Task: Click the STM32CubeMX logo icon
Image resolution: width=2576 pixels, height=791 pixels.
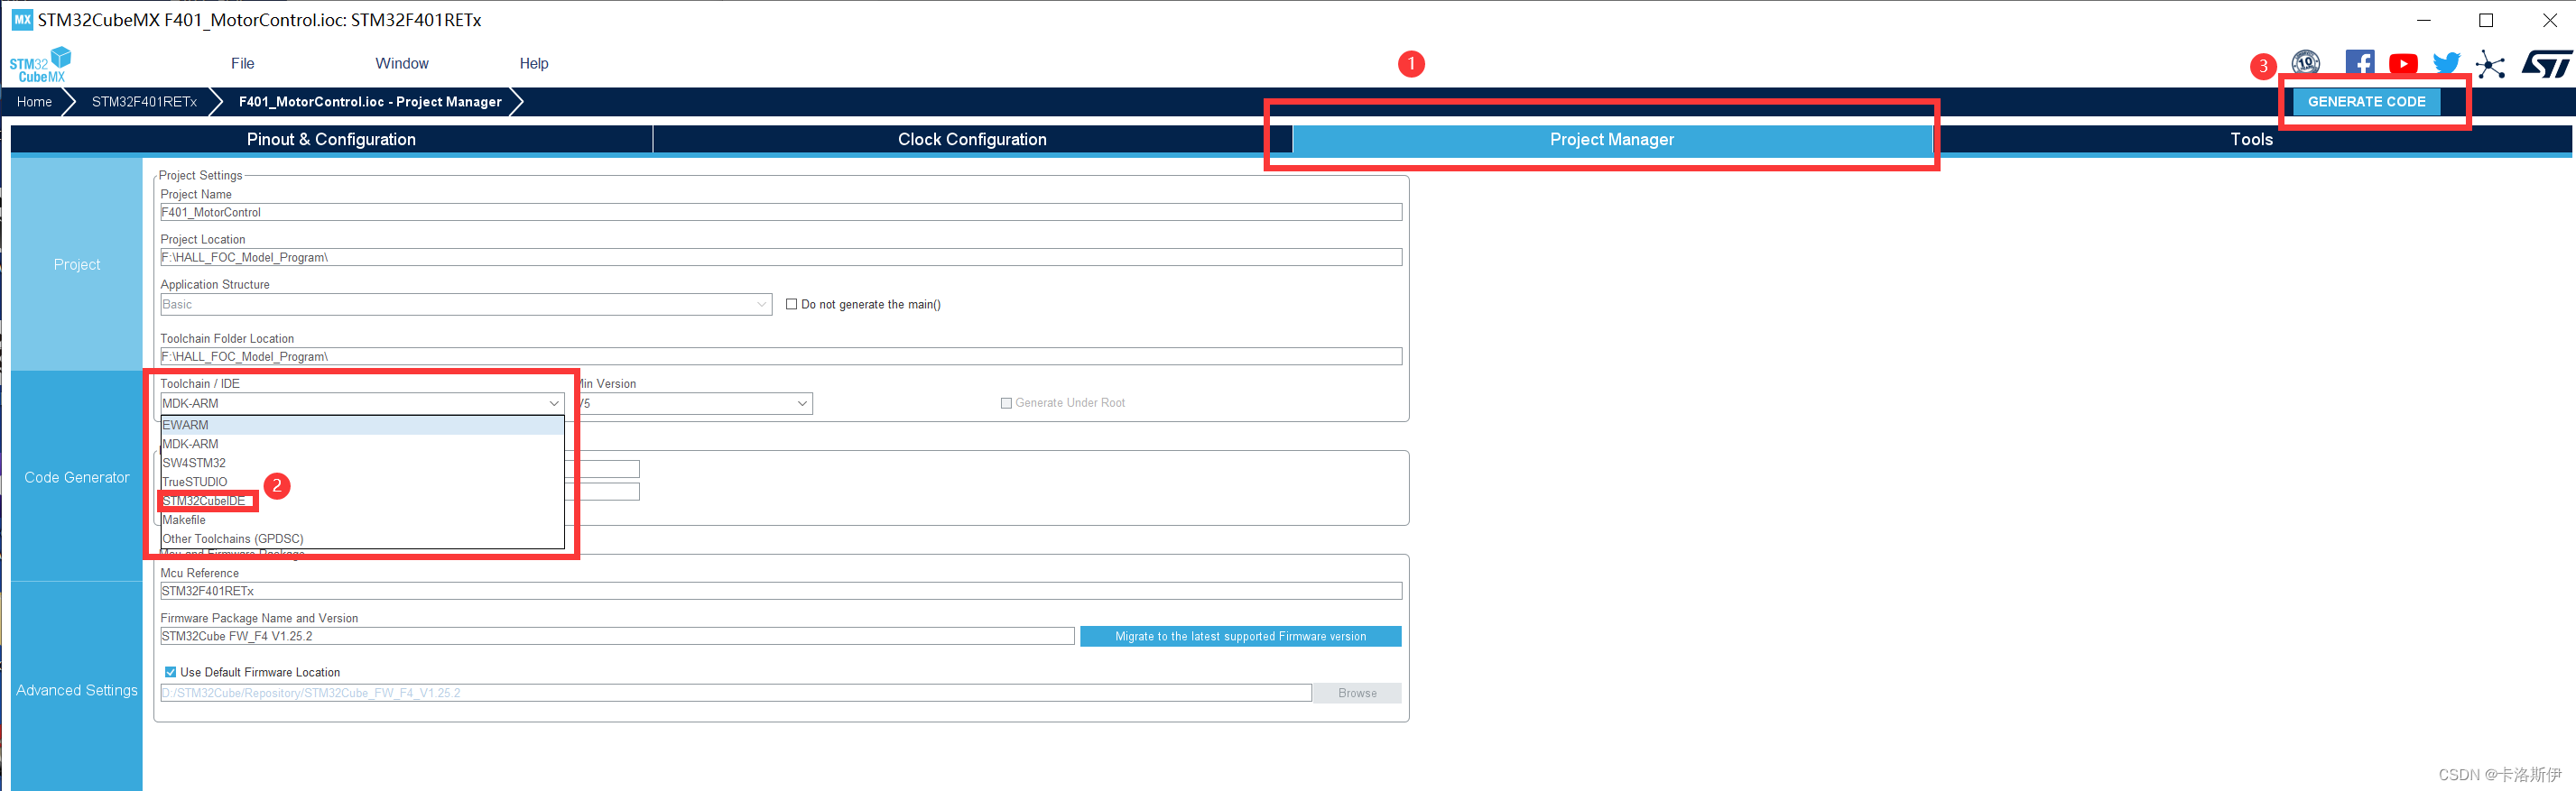Action: (40, 64)
